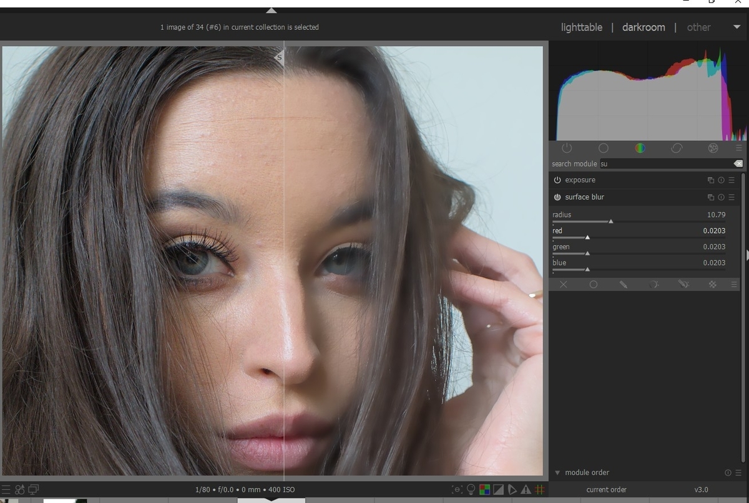The image size is (749, 503).
Task: Show active modules group (power icon)
Action: pyautogui.click(x=567, y=148)
